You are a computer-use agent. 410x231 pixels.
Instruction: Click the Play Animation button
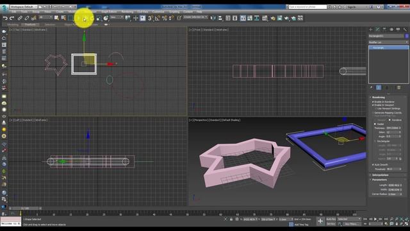(375, 219)
